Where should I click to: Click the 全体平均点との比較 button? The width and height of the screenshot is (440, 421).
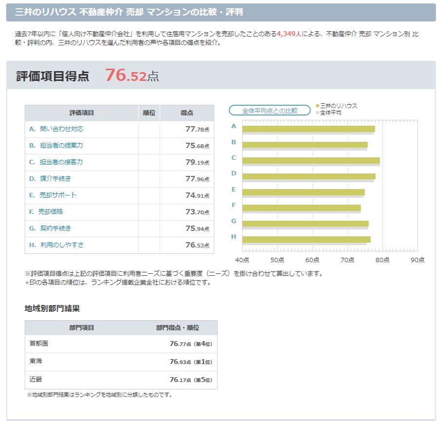pos(269,111)
